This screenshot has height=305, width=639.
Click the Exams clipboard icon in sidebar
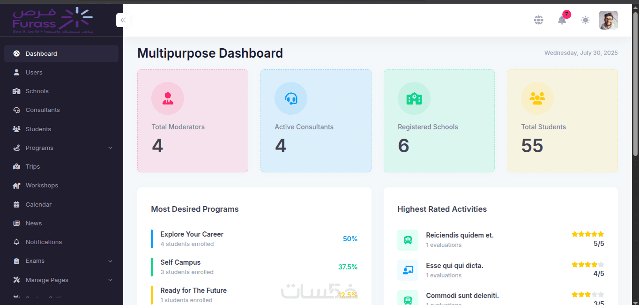tap(16, 261)
